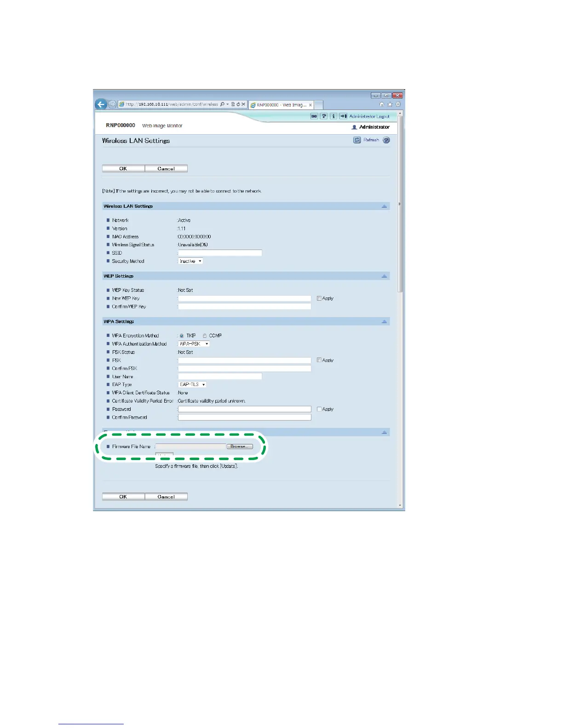Click the scrollbar down arrow
Image resolution: width=563 pixels, height=728 pixels.
400,506
